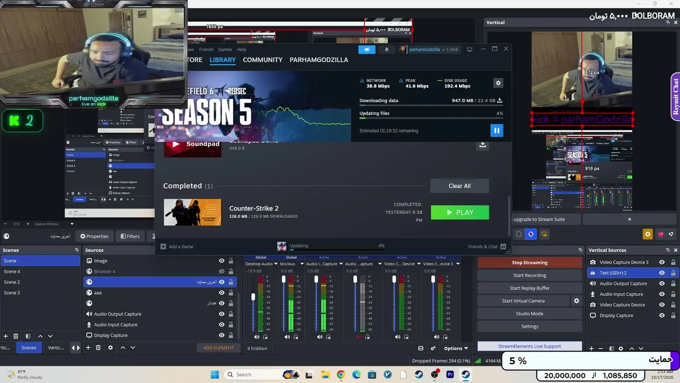Viewport: 680px width, 383px height.
Task: Open Steam download settings gear
Action: tap(498, 83)
